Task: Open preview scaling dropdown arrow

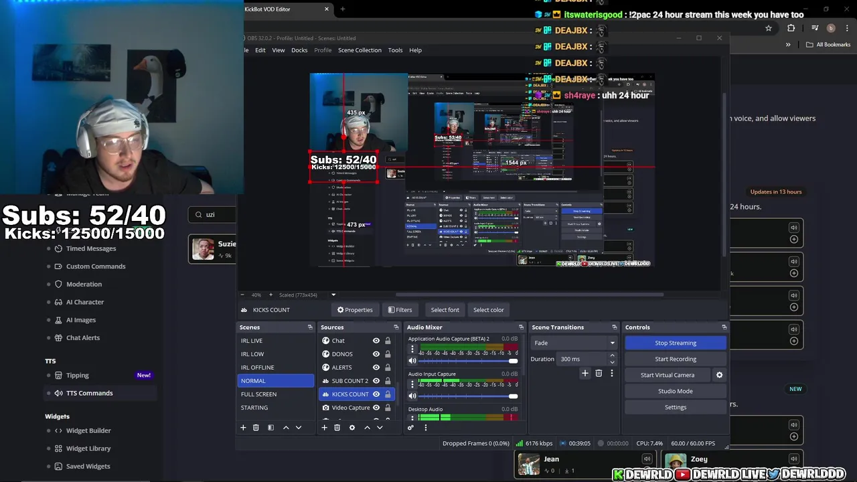Action: coord(333,295)
